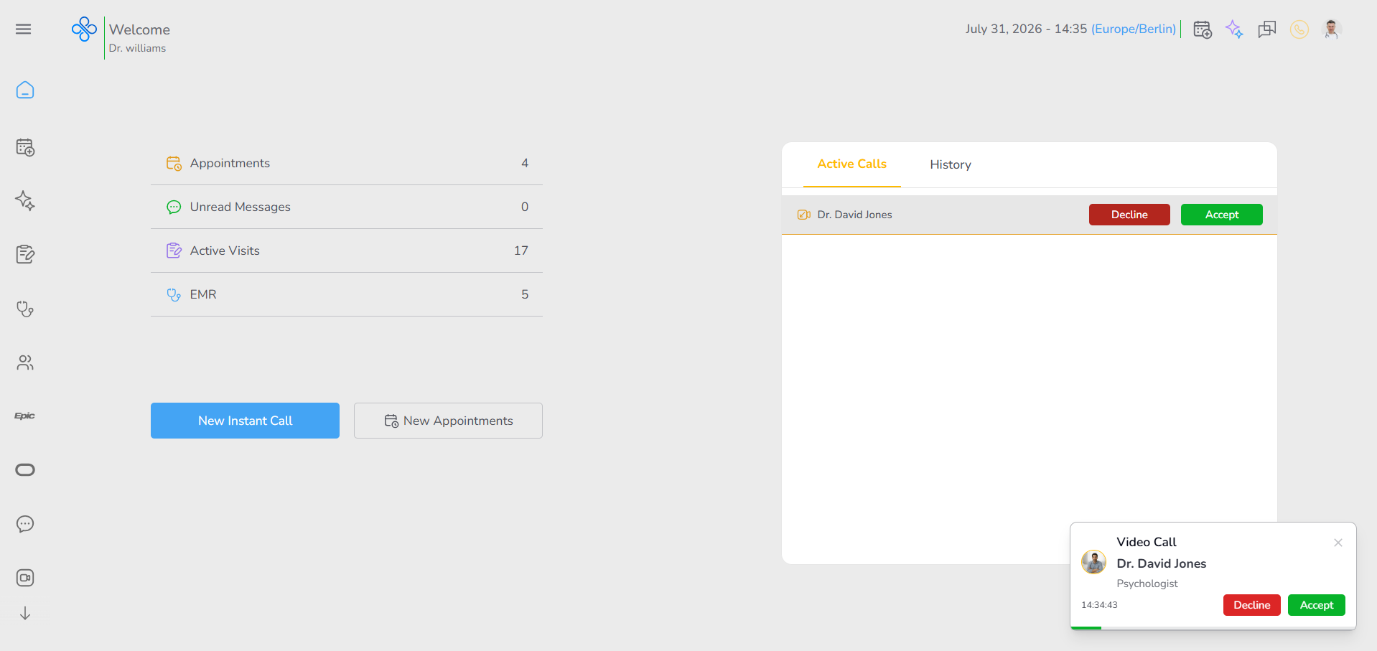1377x651 pixels.
Task: Open the hamburger menu
Action: [x=24, y=29]
